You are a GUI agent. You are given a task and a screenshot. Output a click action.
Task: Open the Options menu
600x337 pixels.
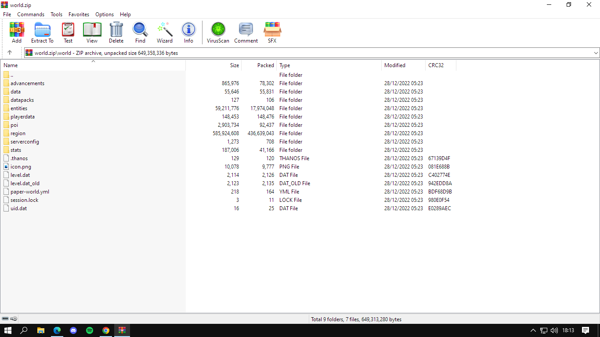pos(105,14)
